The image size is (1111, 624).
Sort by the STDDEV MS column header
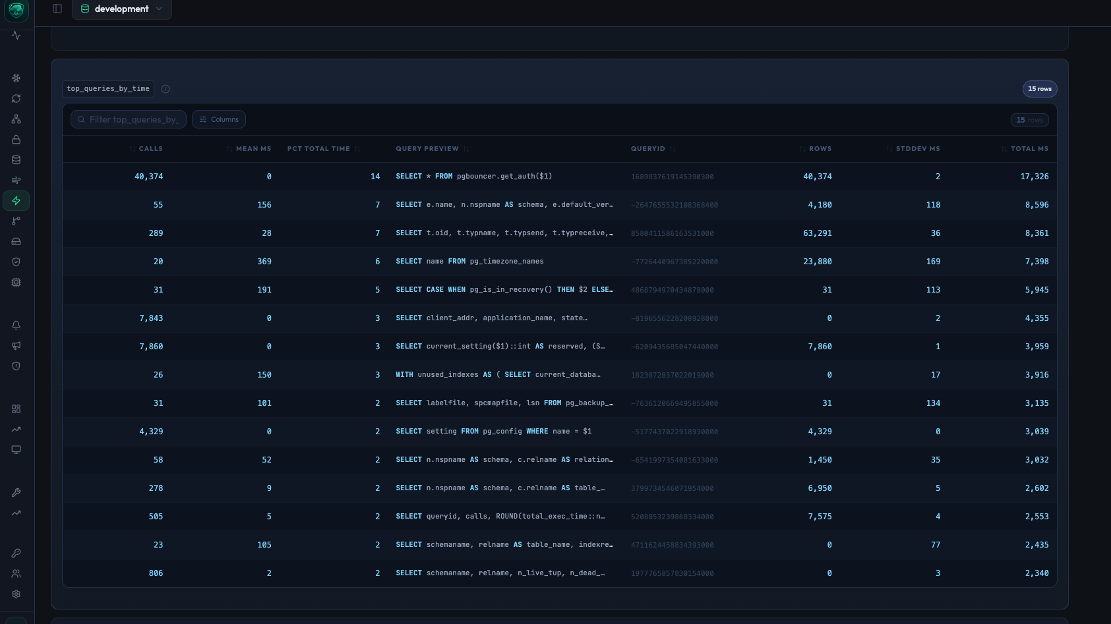pos(913,149)
